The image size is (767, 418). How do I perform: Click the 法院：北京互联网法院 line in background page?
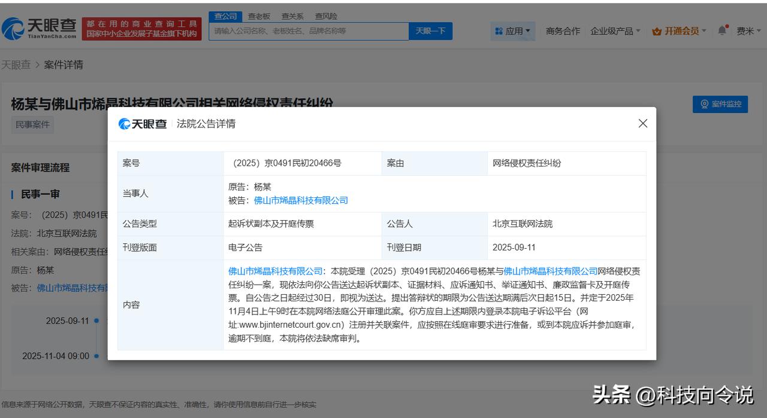54,233
